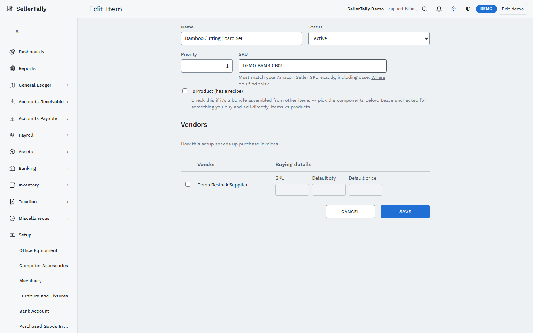Open 'How this setup speeds up purchase invoices' link
This screenshot has height=333, width=533.
click(x=229, y=144)
